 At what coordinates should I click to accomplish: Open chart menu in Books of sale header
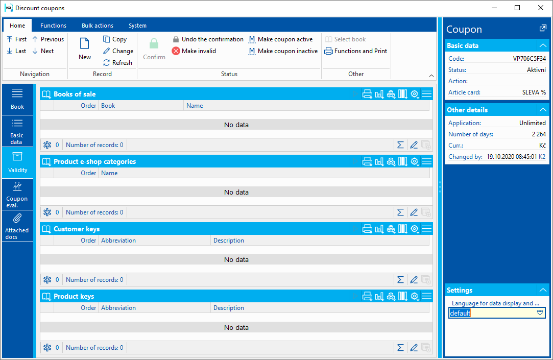pos(379,94)
